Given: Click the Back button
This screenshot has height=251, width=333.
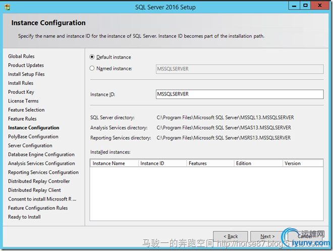Looking at the screenshot, I should (231, 236).
